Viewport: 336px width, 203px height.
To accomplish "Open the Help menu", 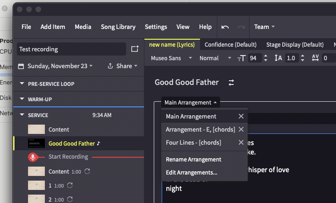I will point(205,27).
